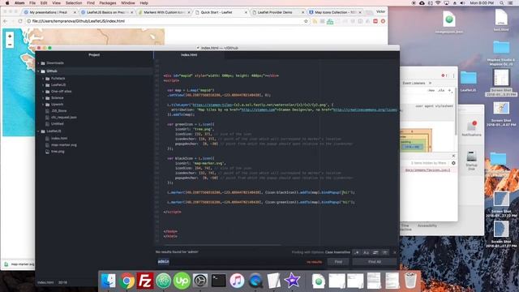Select Event Listeners tab in DevTools

(x=414, y=83)
